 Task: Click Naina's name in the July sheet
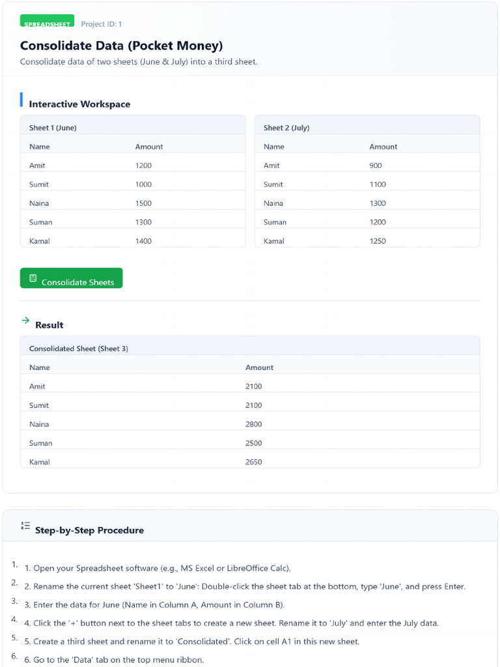point(273,203)
